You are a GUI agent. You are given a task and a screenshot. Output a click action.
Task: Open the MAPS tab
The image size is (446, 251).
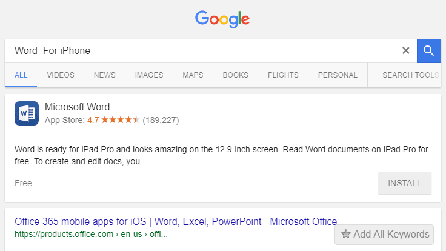click(193, 75)
